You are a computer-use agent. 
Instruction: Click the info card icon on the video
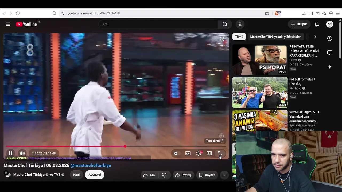point(222,39)
